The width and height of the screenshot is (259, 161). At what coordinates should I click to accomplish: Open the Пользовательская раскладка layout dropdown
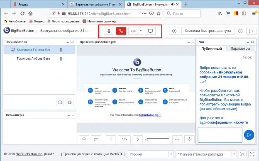pos(206,154)
